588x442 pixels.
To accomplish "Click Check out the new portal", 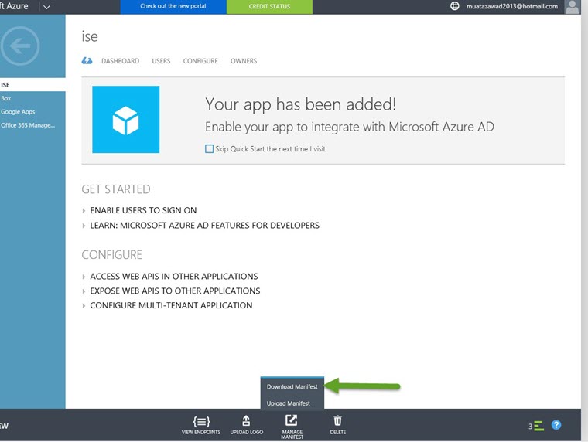I will tap(173, 6).
